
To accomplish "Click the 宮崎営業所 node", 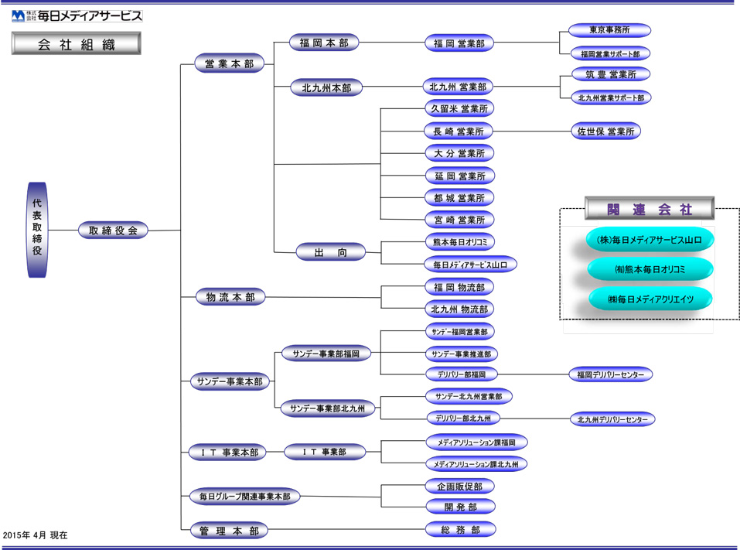I will (459, 220).
